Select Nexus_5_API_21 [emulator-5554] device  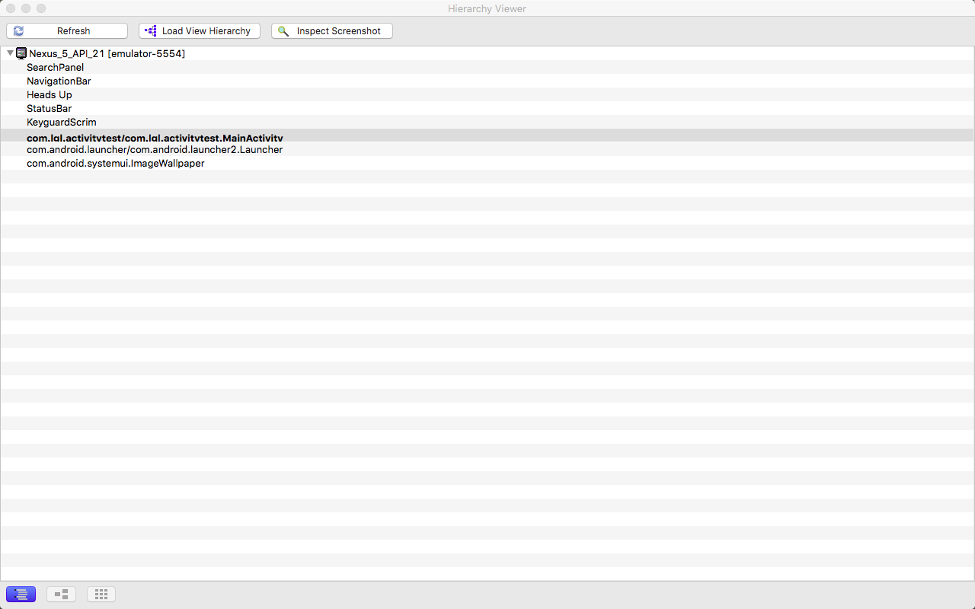click(107, 53)
